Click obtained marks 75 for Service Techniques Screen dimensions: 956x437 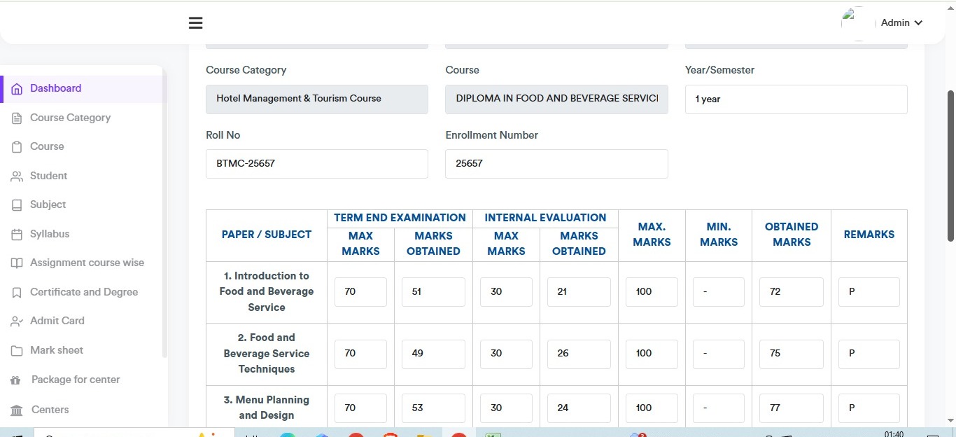pos(792,354)
